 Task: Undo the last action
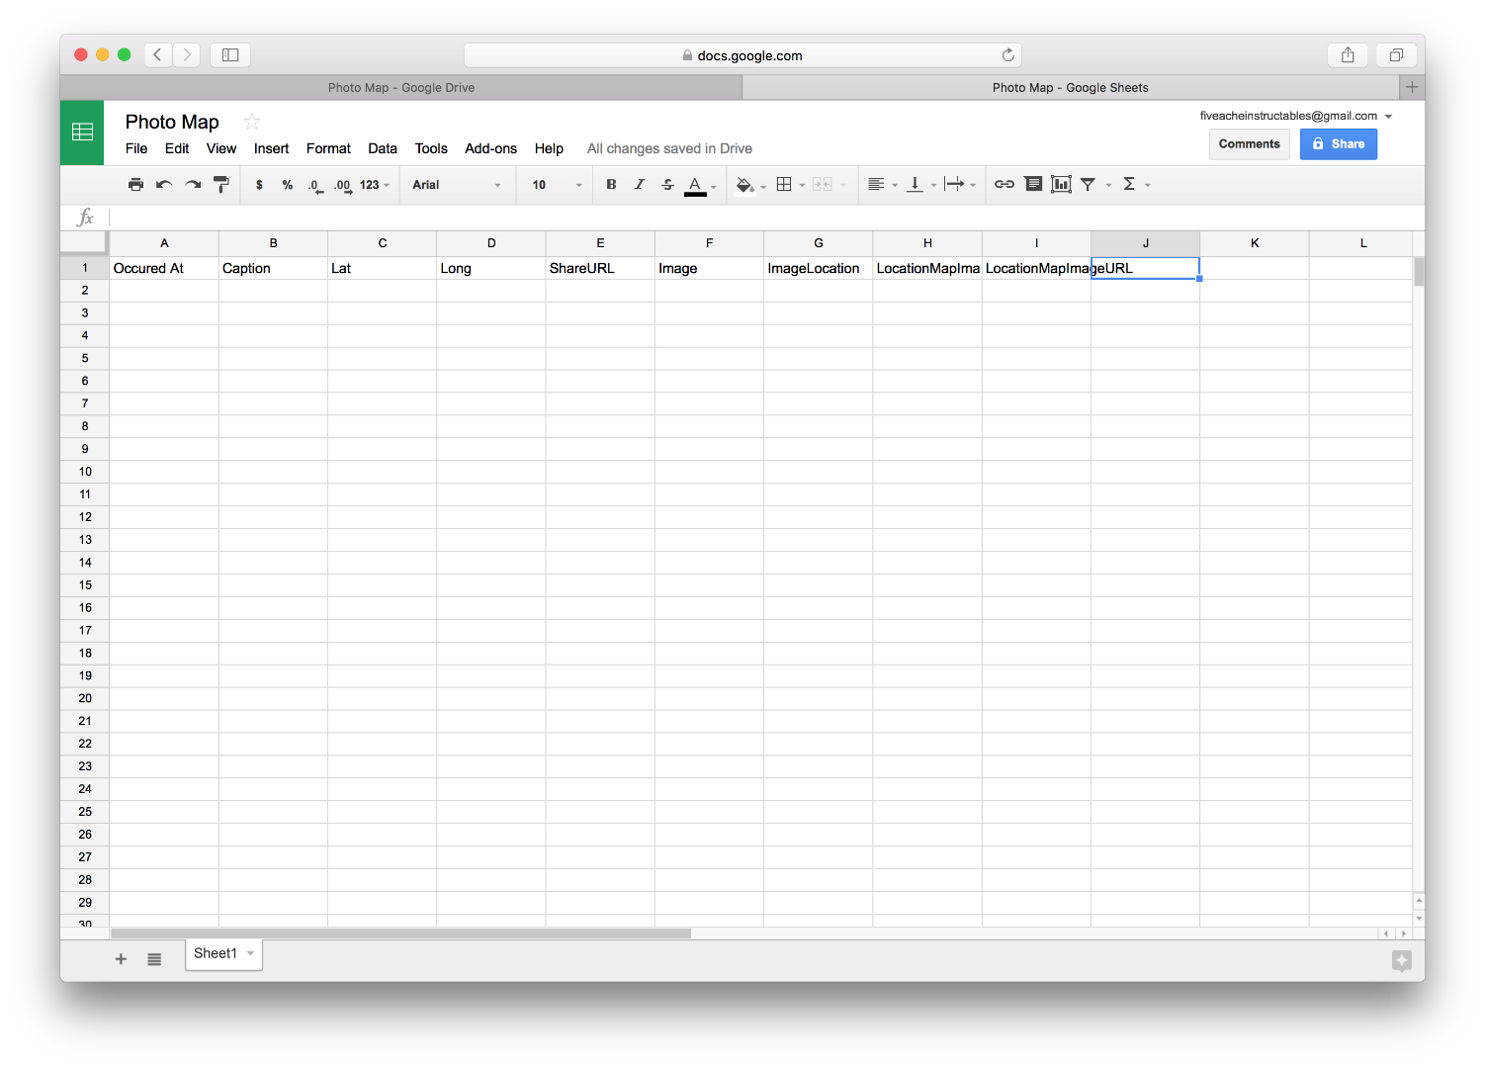164,185
